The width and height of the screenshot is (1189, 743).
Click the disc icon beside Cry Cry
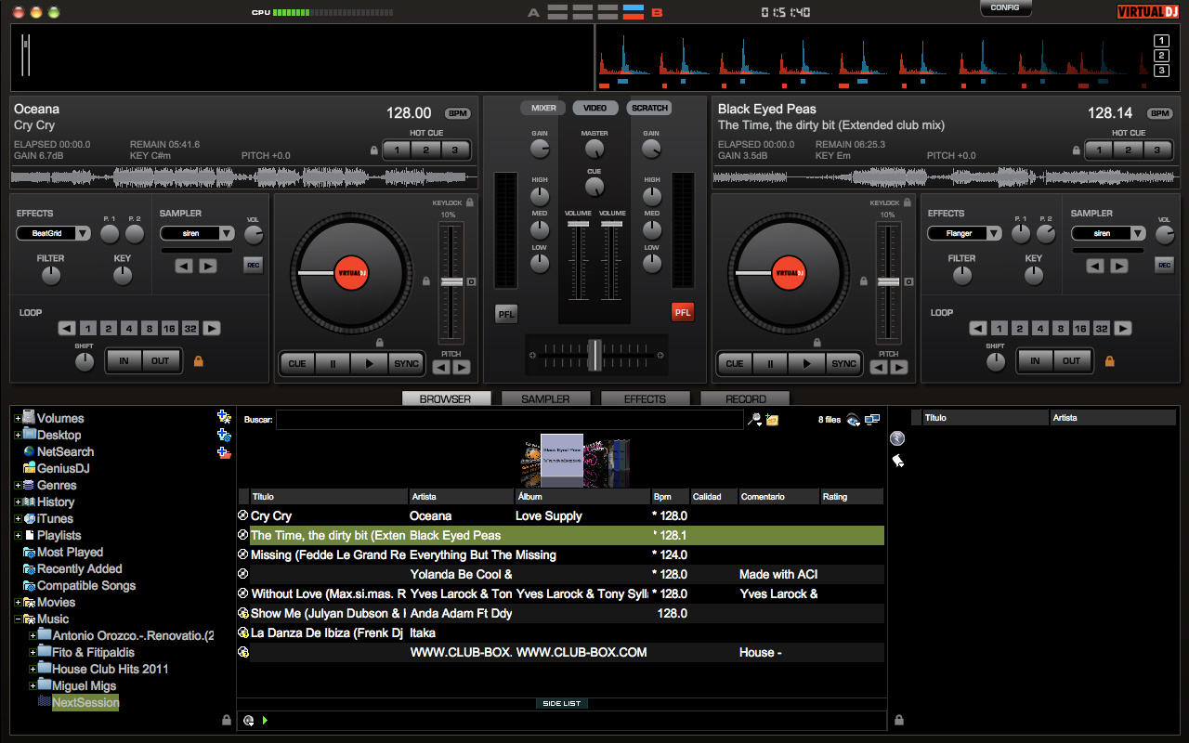tap(243, 515)
